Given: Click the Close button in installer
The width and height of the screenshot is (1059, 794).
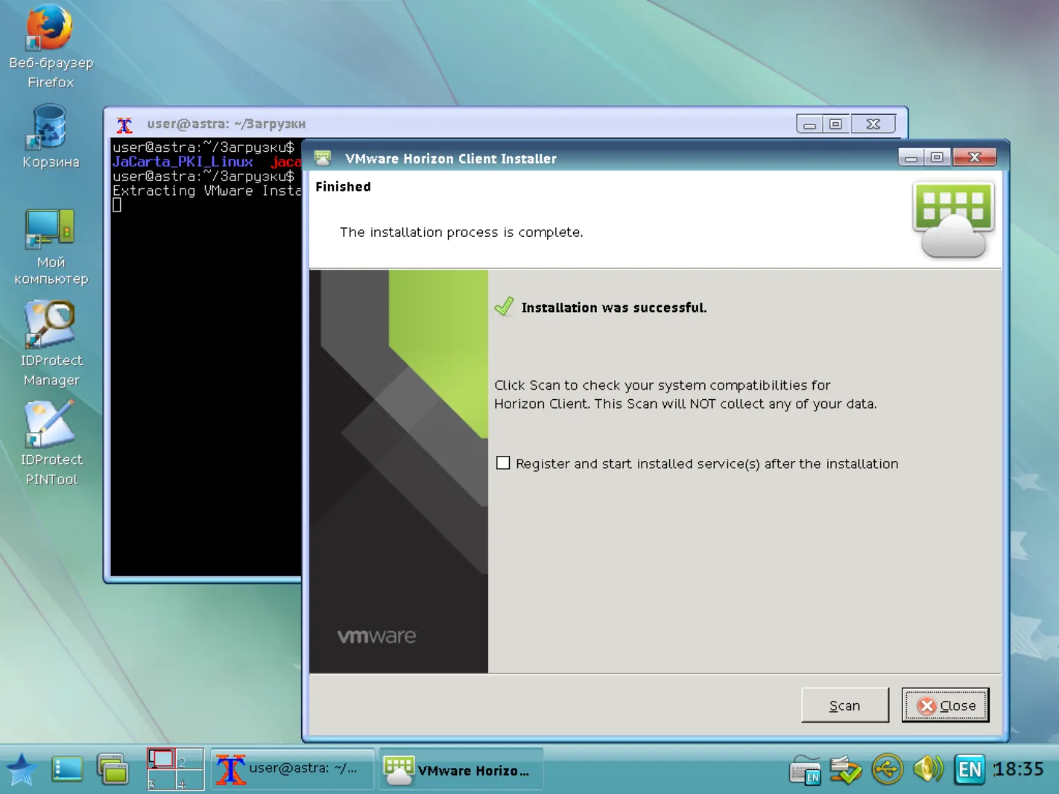Looking at the screenshot, I should click(946, 705).
